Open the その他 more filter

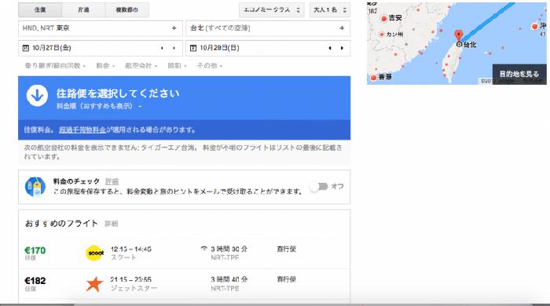210,65
